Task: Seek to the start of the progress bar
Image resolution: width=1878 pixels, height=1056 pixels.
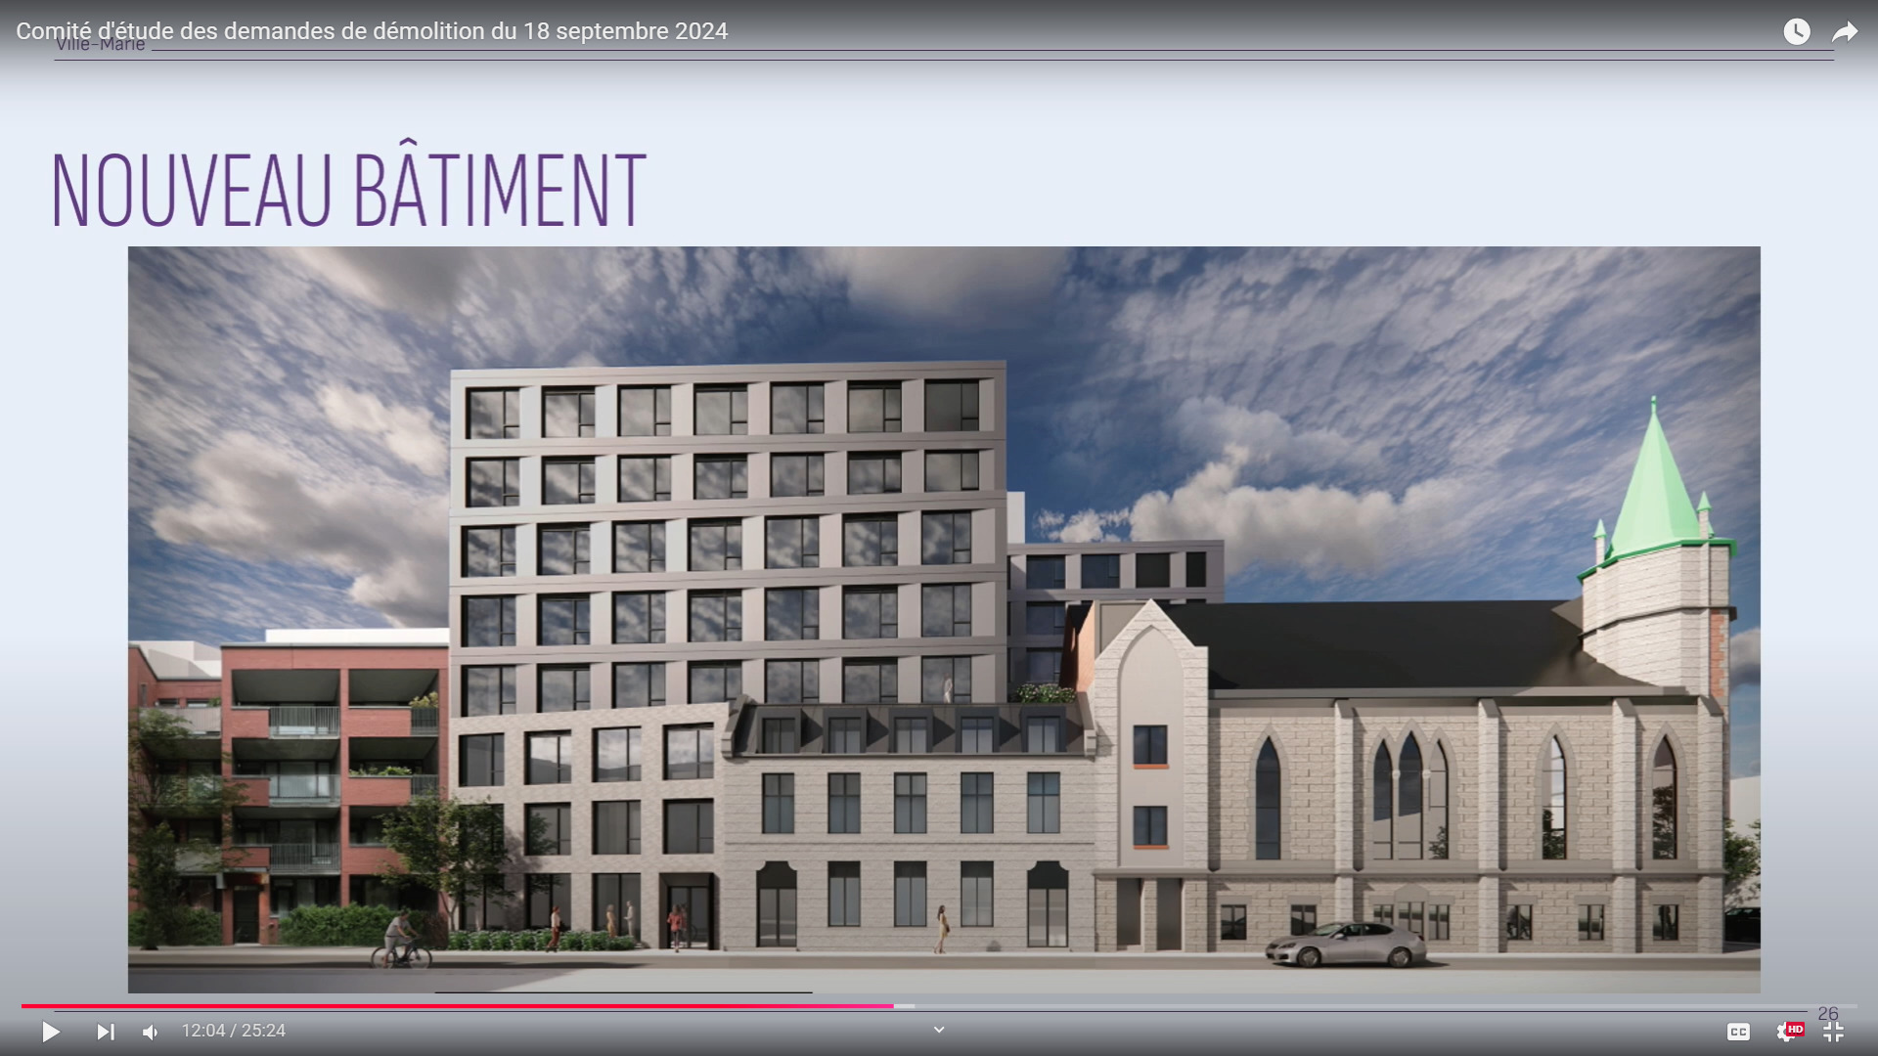Action: 23,1006
